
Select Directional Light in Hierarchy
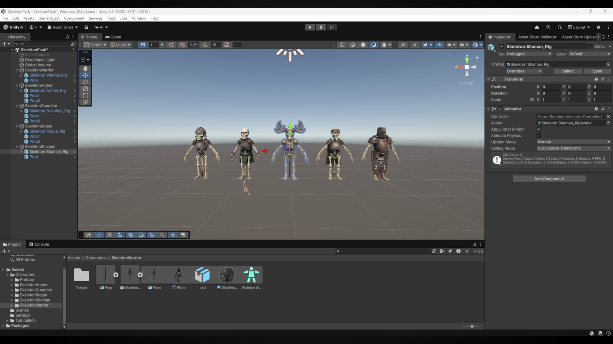[40, 60]
